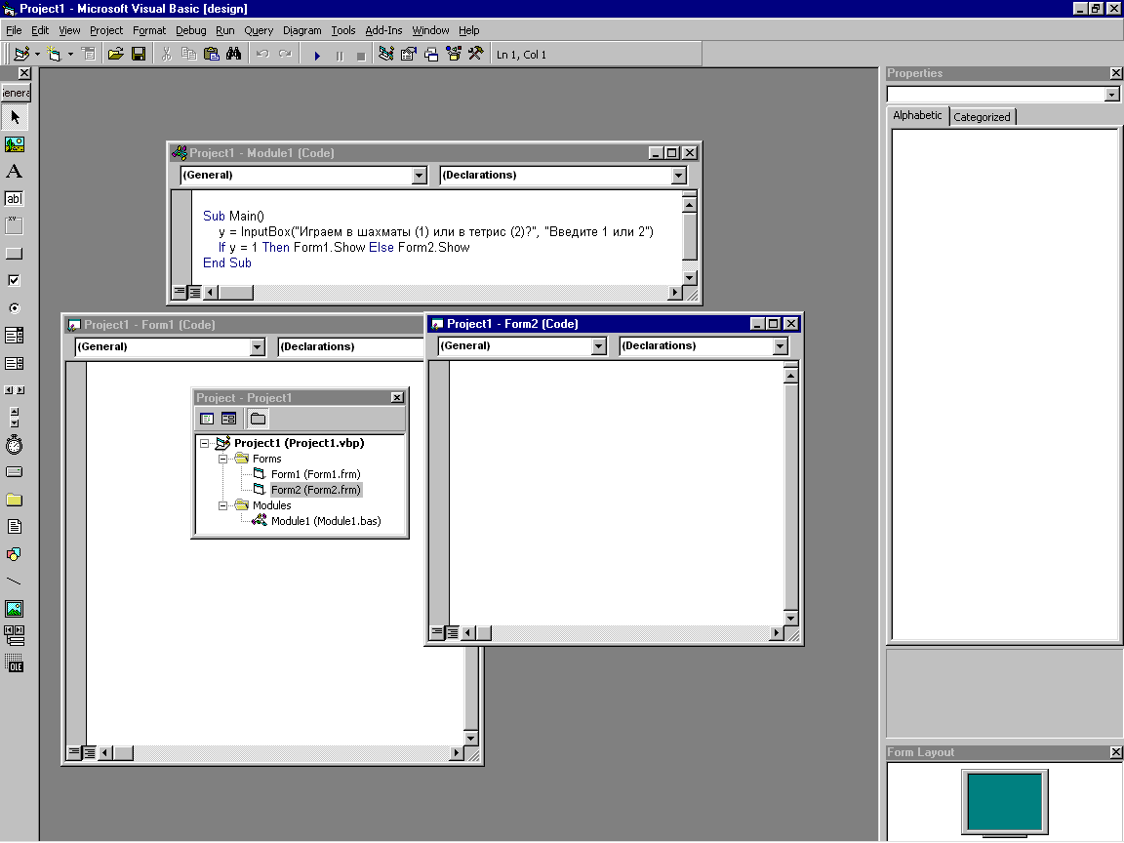
Task: Select the DirListBox folder tool
Action: click(15, 499)
